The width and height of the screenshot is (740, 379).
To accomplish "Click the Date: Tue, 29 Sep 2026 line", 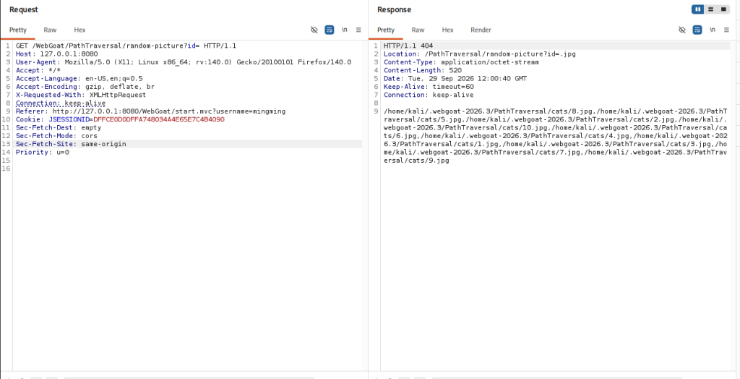I will pos(455,78).
